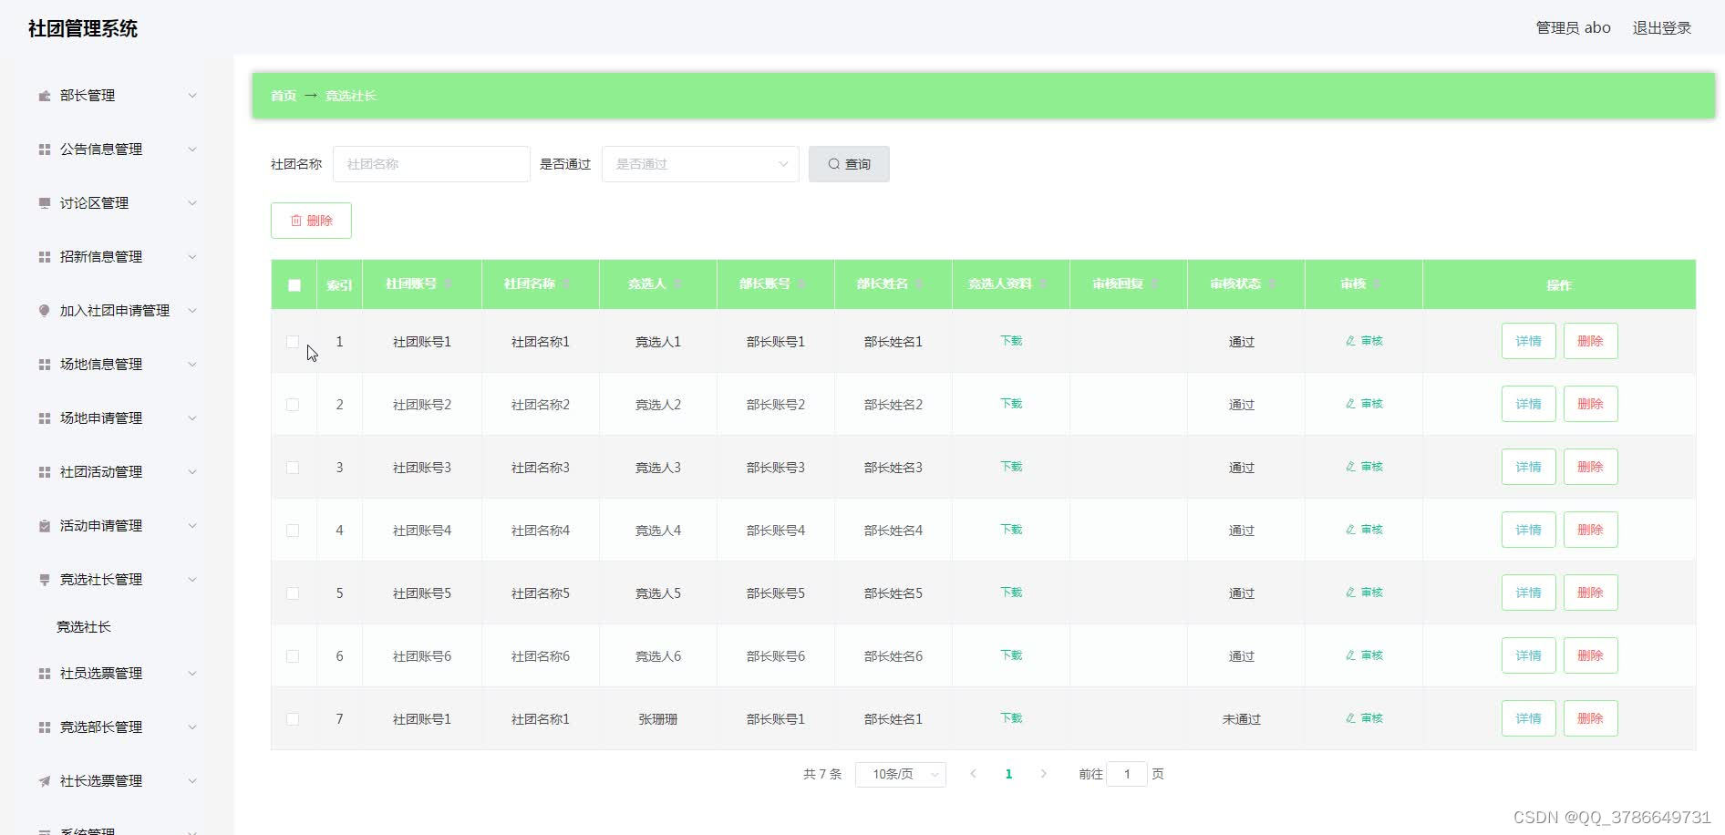This screenshot has height=835, width=1725.
Task: Check the row 1 checkbox
Action: pos(293,342)
